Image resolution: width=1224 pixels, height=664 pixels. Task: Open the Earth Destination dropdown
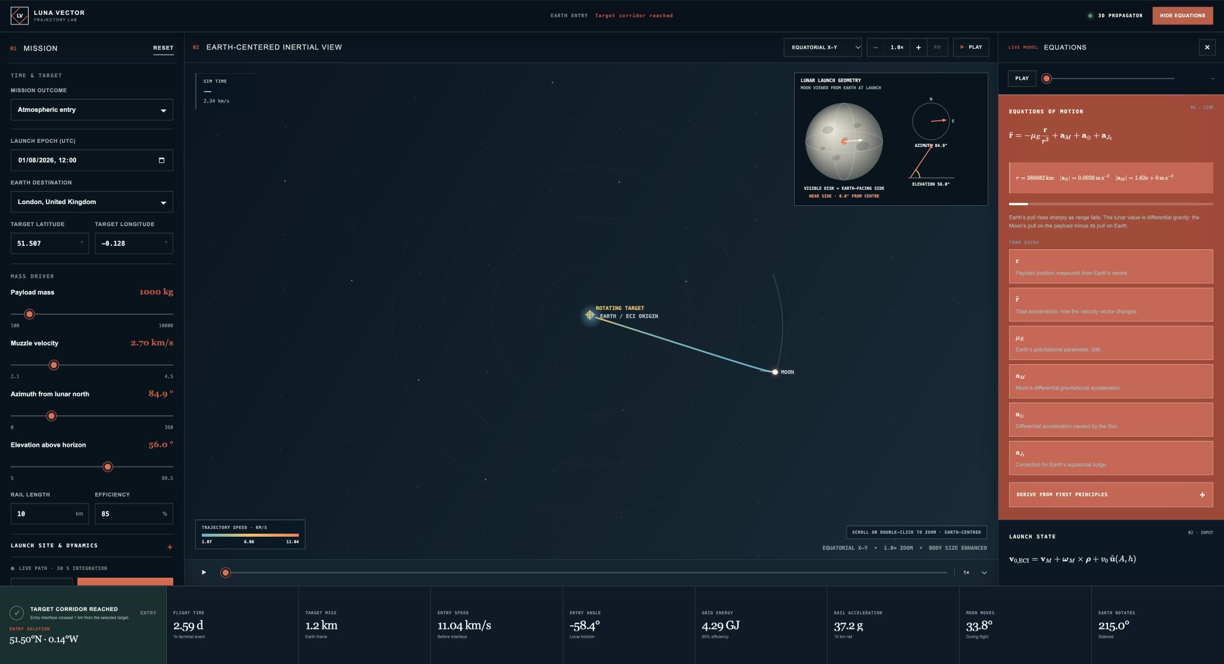click(x=92, y=202)
